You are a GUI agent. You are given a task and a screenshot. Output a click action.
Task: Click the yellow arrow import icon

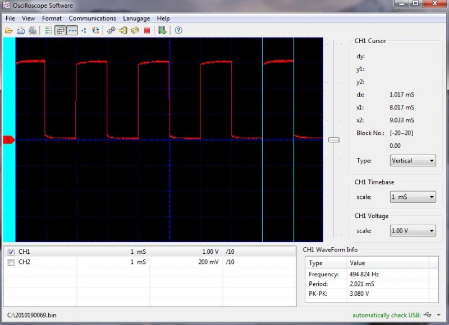[123, 30]
